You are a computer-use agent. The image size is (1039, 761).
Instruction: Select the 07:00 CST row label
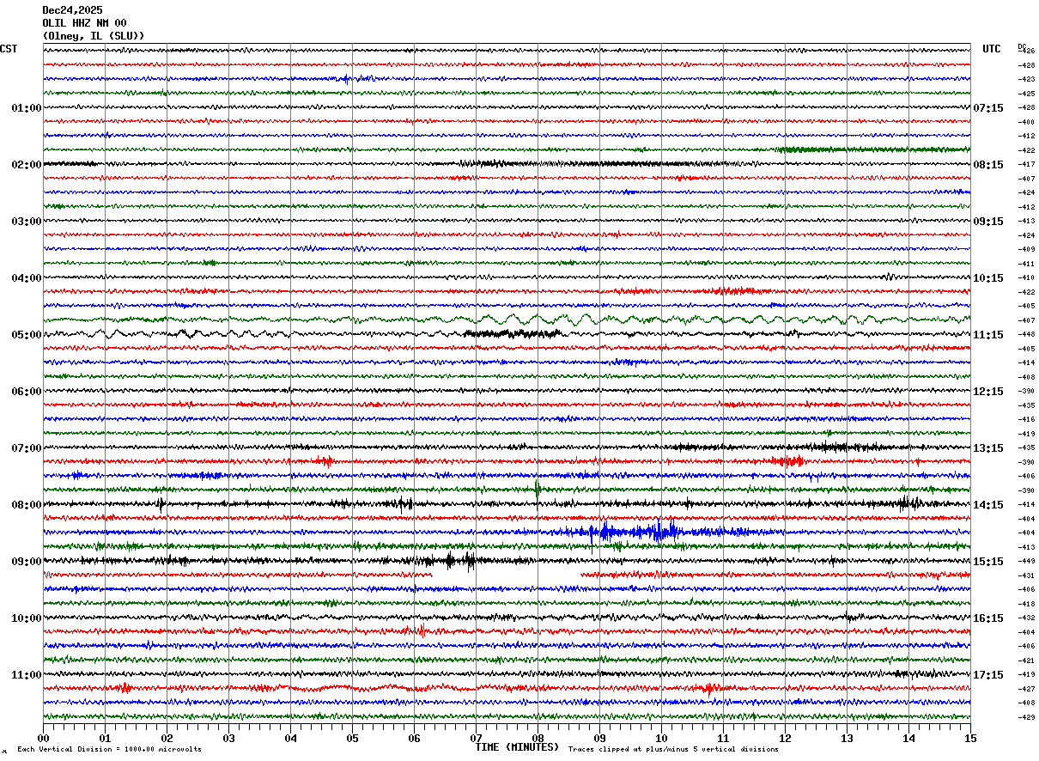pyautogui.click(x=27, y=448)
